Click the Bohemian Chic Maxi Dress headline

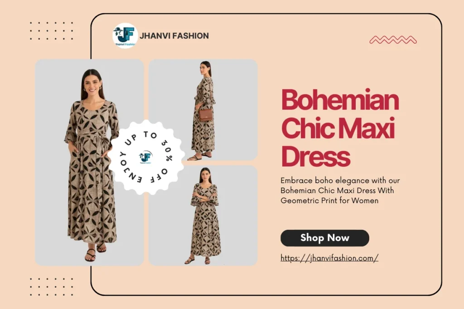tap(340, 128)
